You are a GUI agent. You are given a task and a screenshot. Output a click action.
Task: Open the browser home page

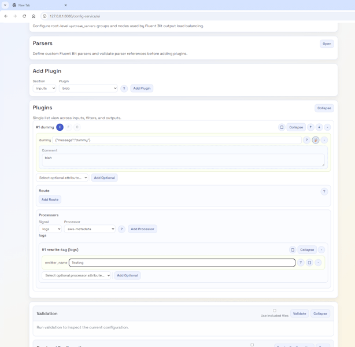click(x=34, y=16)
